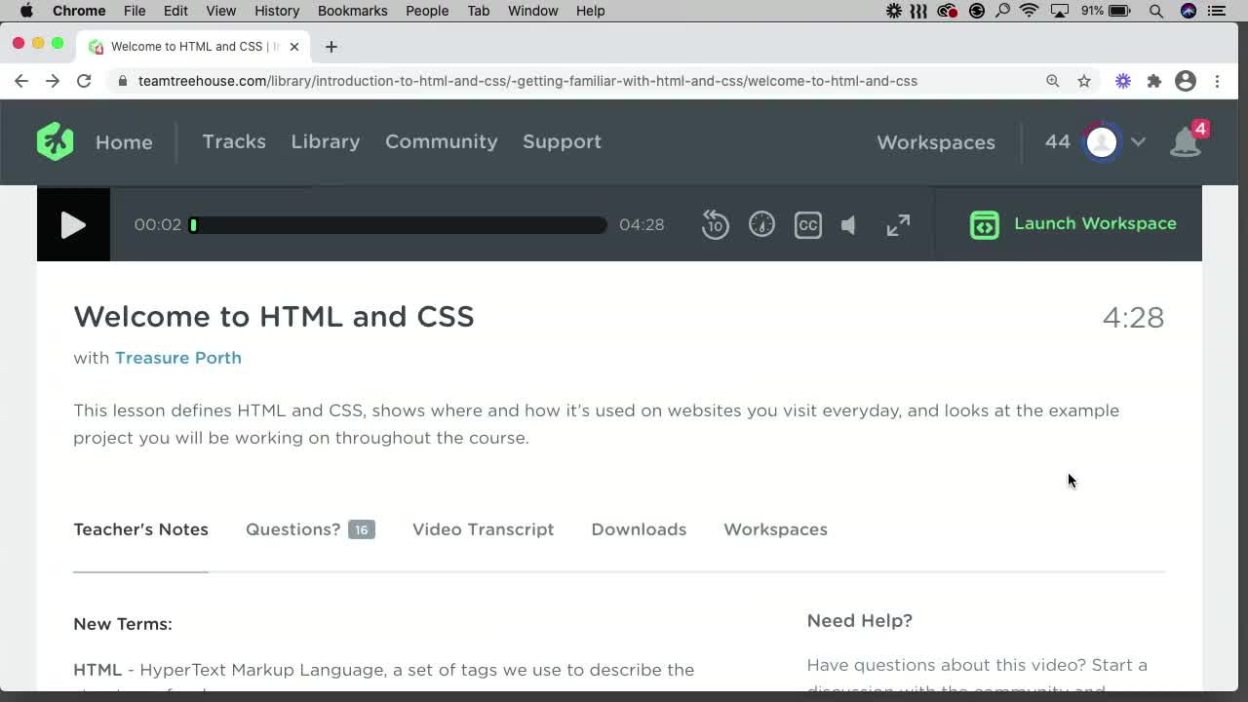The height and width of the screenshot is (702, 1248).
Task: Open the Chrome browser menu
Action: pos(1217,81)
